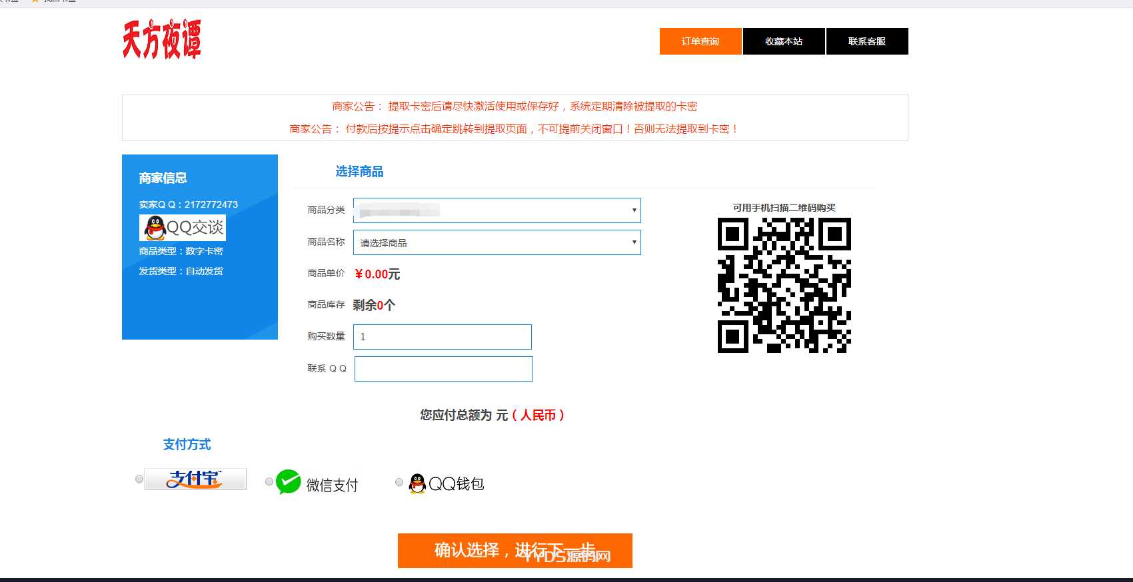Click the seller QQ number 2172772473

[x=211, y=204]
